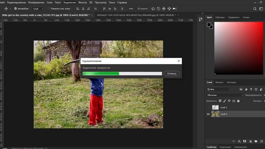The width and height of the screenshot is (265, 149).
Task: Toggle the Автовыбор checkbox
Action: click(16, 9)
